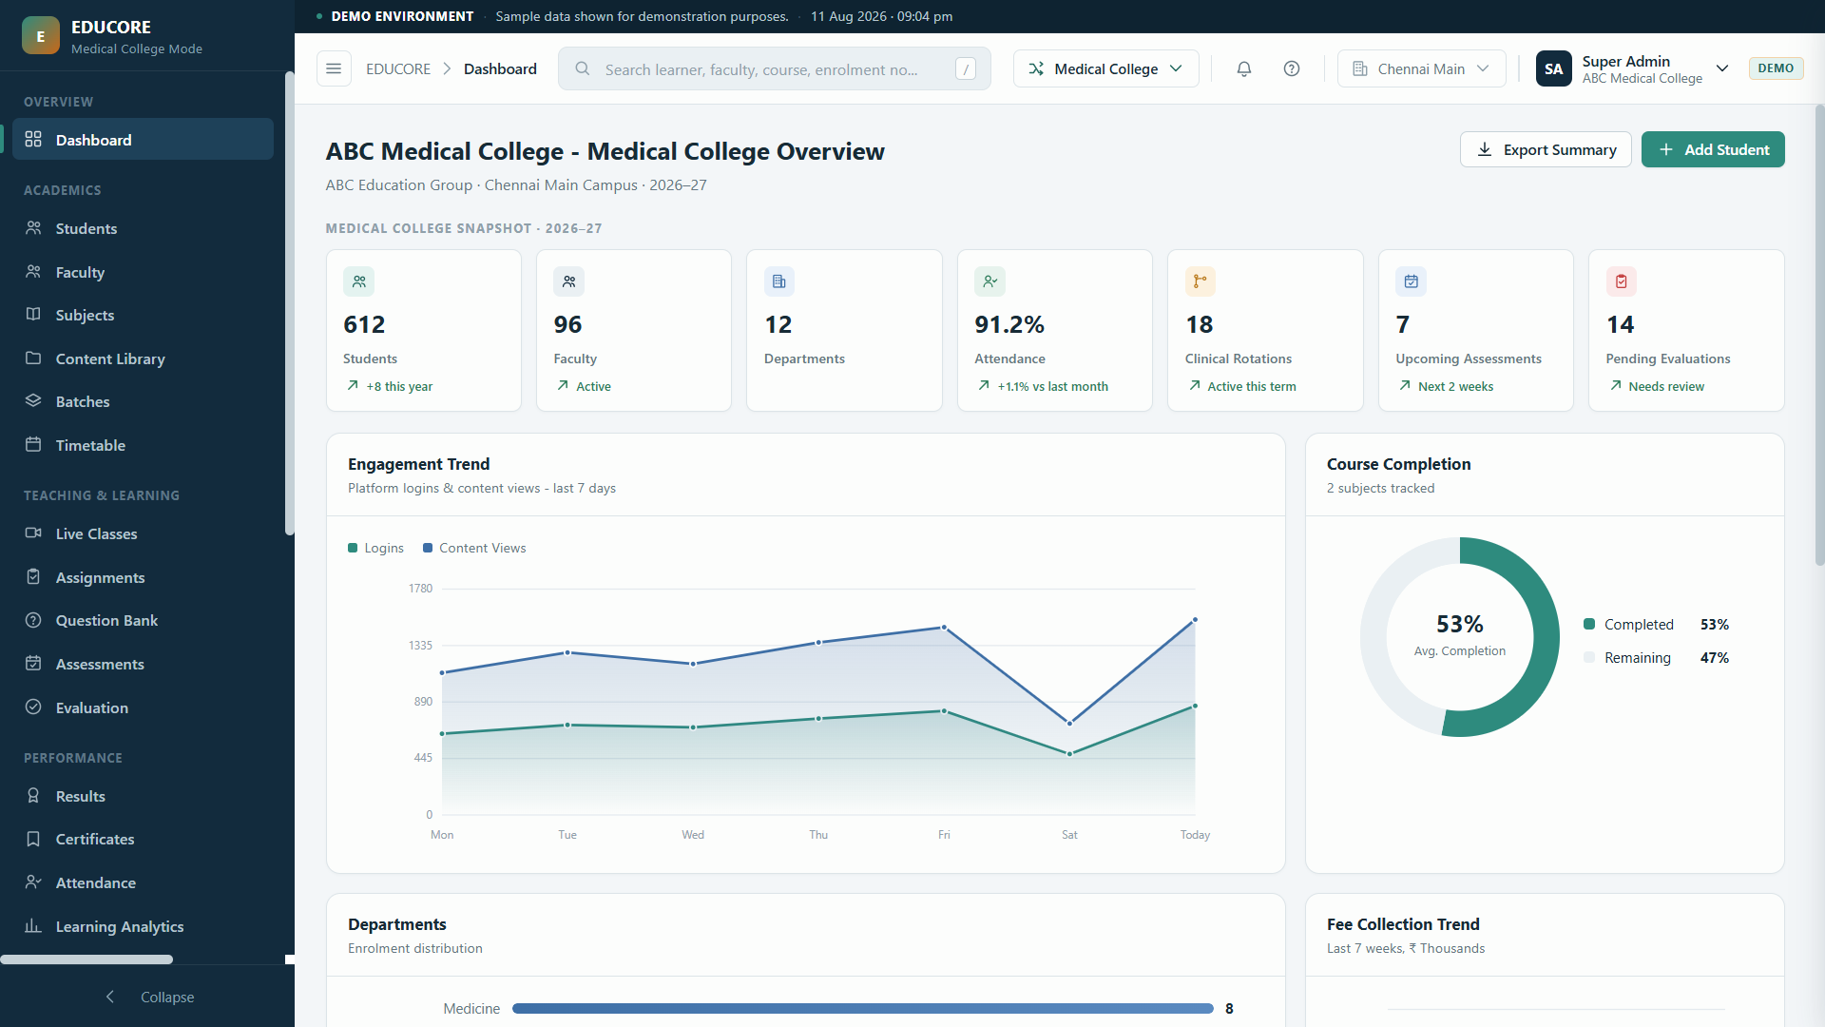Click the SA avatar badge
The image size is (1825, 1027).
click(x=1553, y=68)
